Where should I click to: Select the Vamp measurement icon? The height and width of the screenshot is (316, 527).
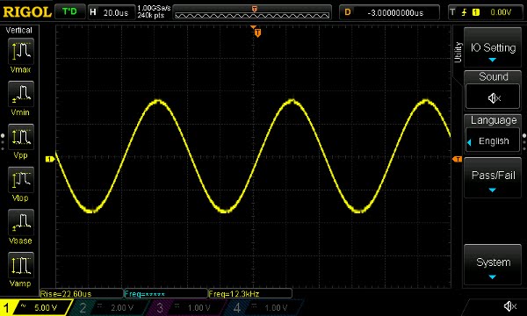click(x=20, y=264)
